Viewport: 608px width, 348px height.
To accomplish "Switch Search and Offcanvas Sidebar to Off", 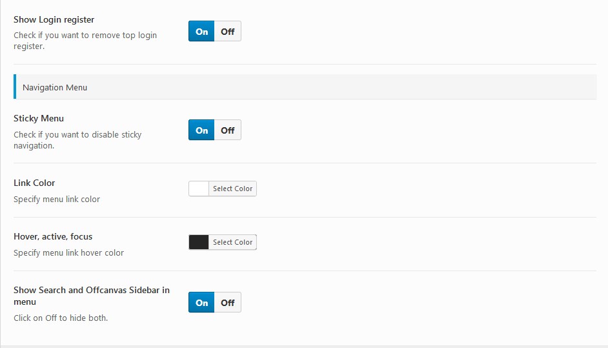I will (x=228, y=302).
